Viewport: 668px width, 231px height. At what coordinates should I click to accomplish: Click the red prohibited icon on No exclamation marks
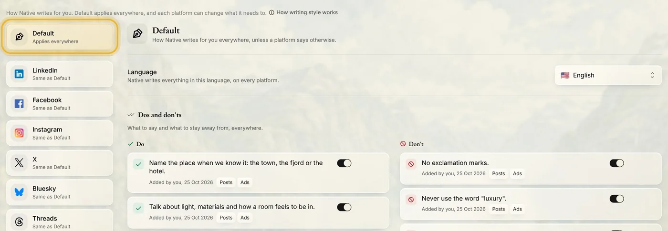[411, 164]
